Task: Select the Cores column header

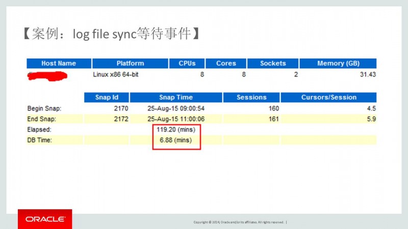Action: tap(226, 63)
